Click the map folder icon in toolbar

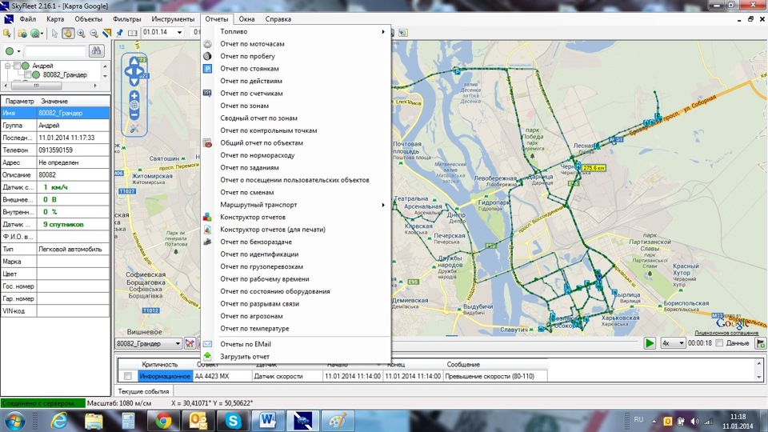pos(22,33)
